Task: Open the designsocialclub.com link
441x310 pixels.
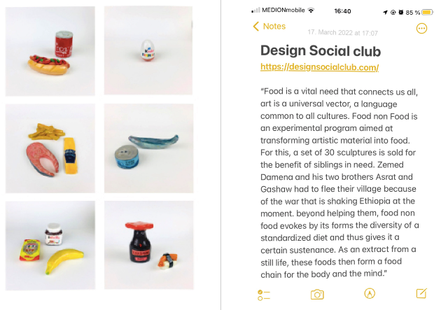Action: coord(319,67)
